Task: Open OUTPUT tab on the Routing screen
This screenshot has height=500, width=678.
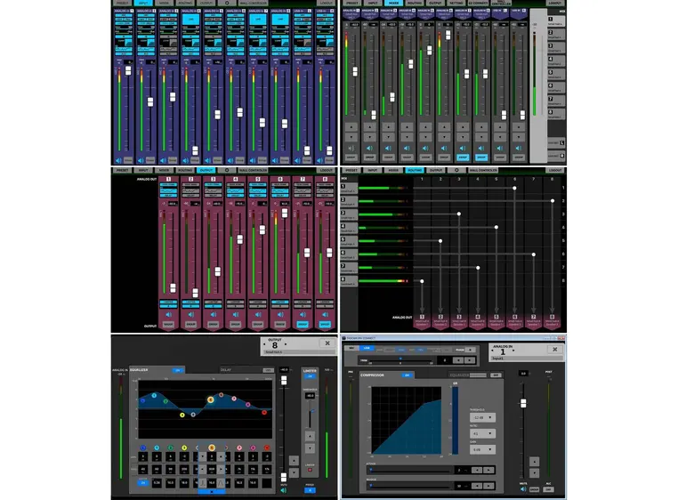Action: tap(436, 171)
